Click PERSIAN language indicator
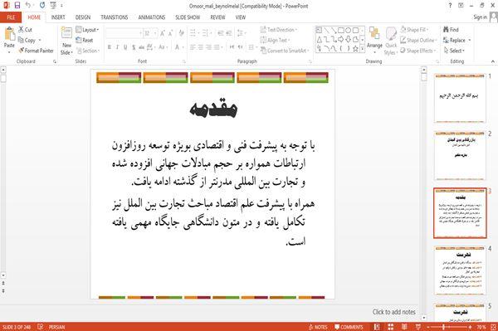The image size is (498, 331). (x=56, y=327)
